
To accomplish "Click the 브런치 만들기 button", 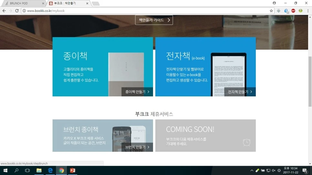I will pyautogui.click(x=137, y=147).
